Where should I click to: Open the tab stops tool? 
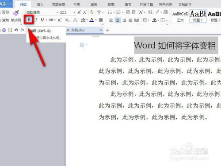coord(166,12)
